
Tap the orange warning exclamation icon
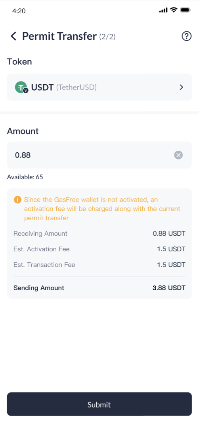(17, 200)
